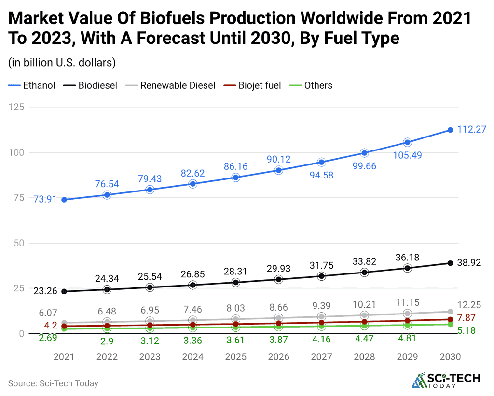Click the Others value label 4.47
494x396 pixels.
(x=365, y=338)
